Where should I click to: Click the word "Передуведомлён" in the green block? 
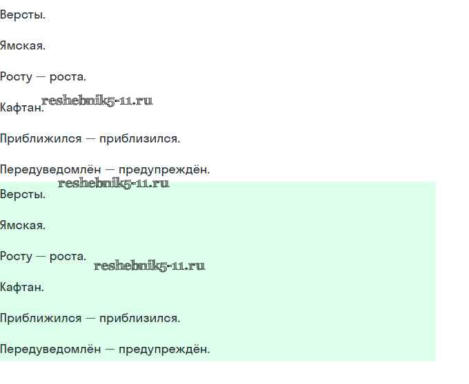pyautogui.click(x=50, y=350)
